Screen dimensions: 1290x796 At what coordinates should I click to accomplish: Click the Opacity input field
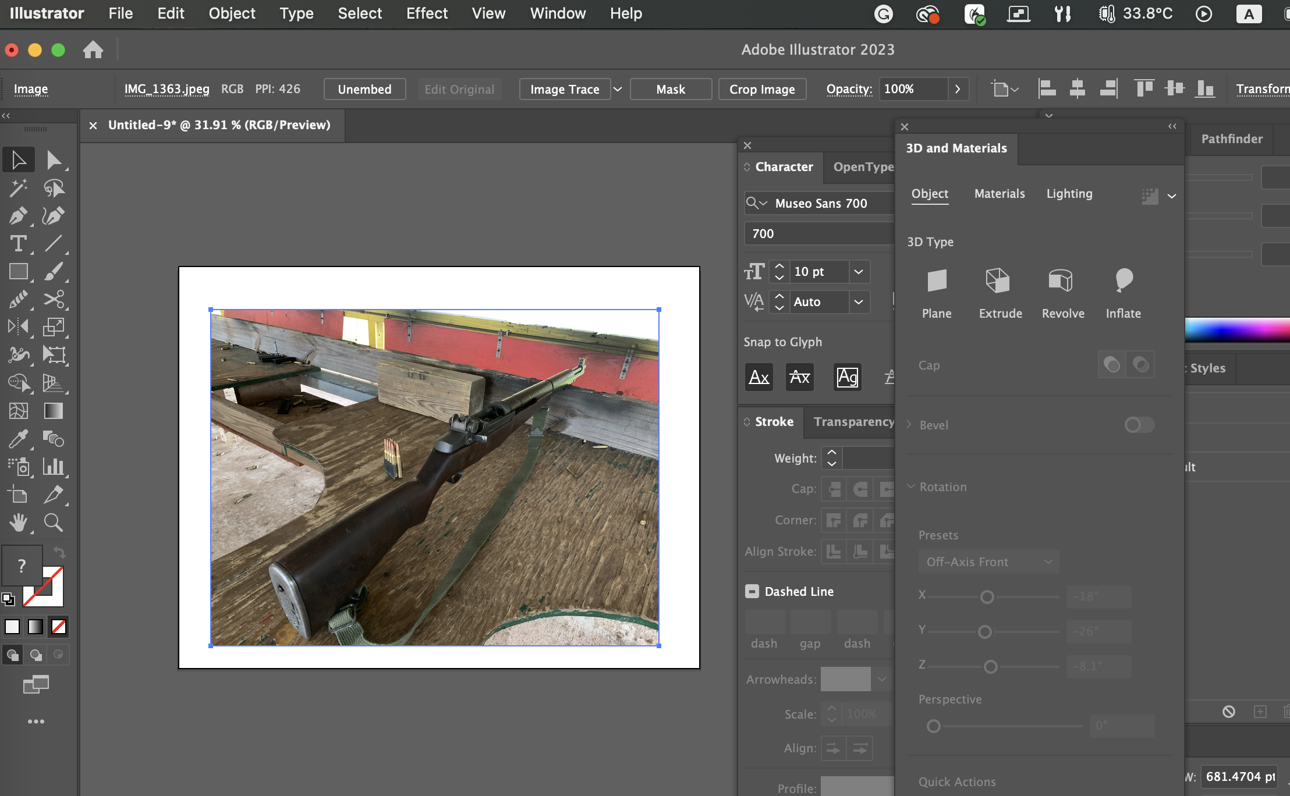(912, 89)
